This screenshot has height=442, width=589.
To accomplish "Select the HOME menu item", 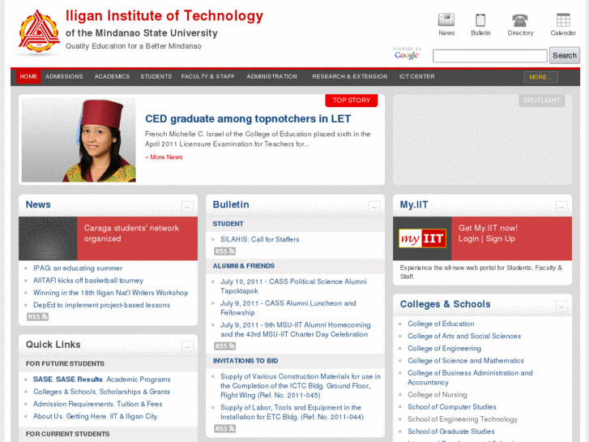I will click(28, 77).
